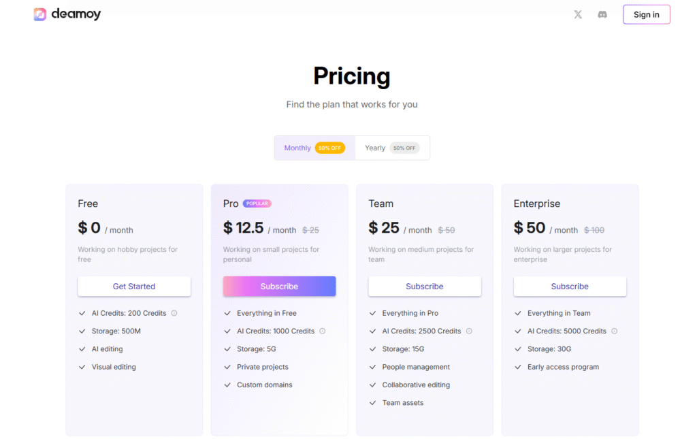Click the Sign in button
The height and width of the screenshot is (439, 697).
[646, 14]
